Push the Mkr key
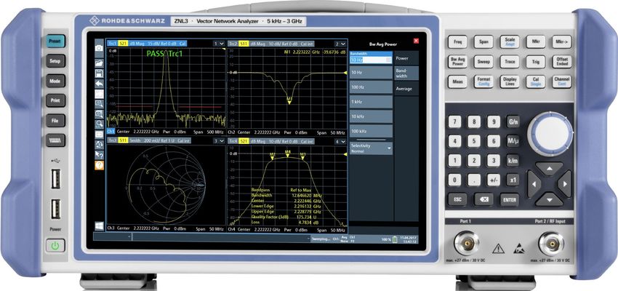The height and width of the screenshot is (291, 618). (536, 41)
